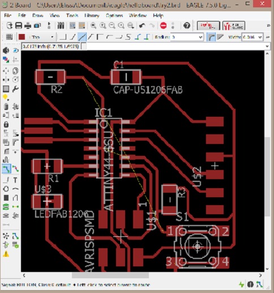
Task: Click the Print icon in toolbar
Action: 28,26
